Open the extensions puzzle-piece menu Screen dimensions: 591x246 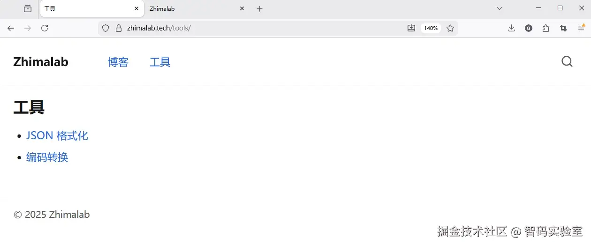(x=546, y=28)
